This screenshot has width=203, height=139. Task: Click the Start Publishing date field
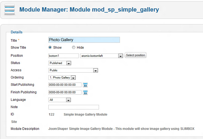[x=65, y=85]
